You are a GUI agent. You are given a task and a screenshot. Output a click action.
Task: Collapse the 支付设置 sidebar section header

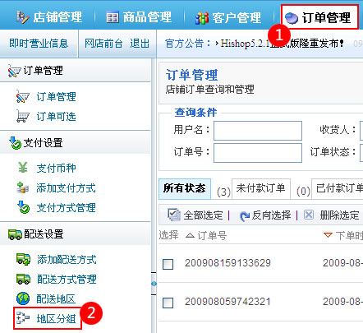pyautogui.click(x=76, y=143)
